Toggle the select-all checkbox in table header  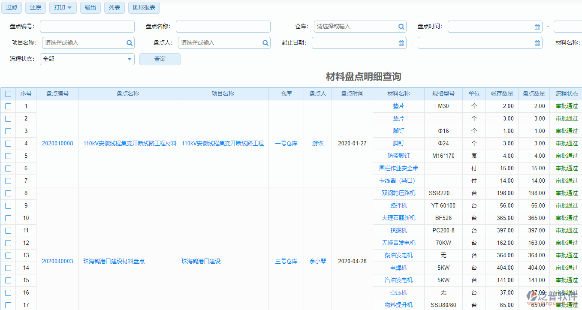[8, 94]
